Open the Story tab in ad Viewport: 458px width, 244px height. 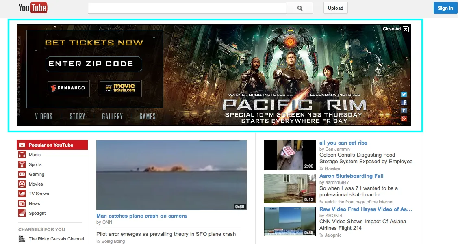[x=77, y=117]
